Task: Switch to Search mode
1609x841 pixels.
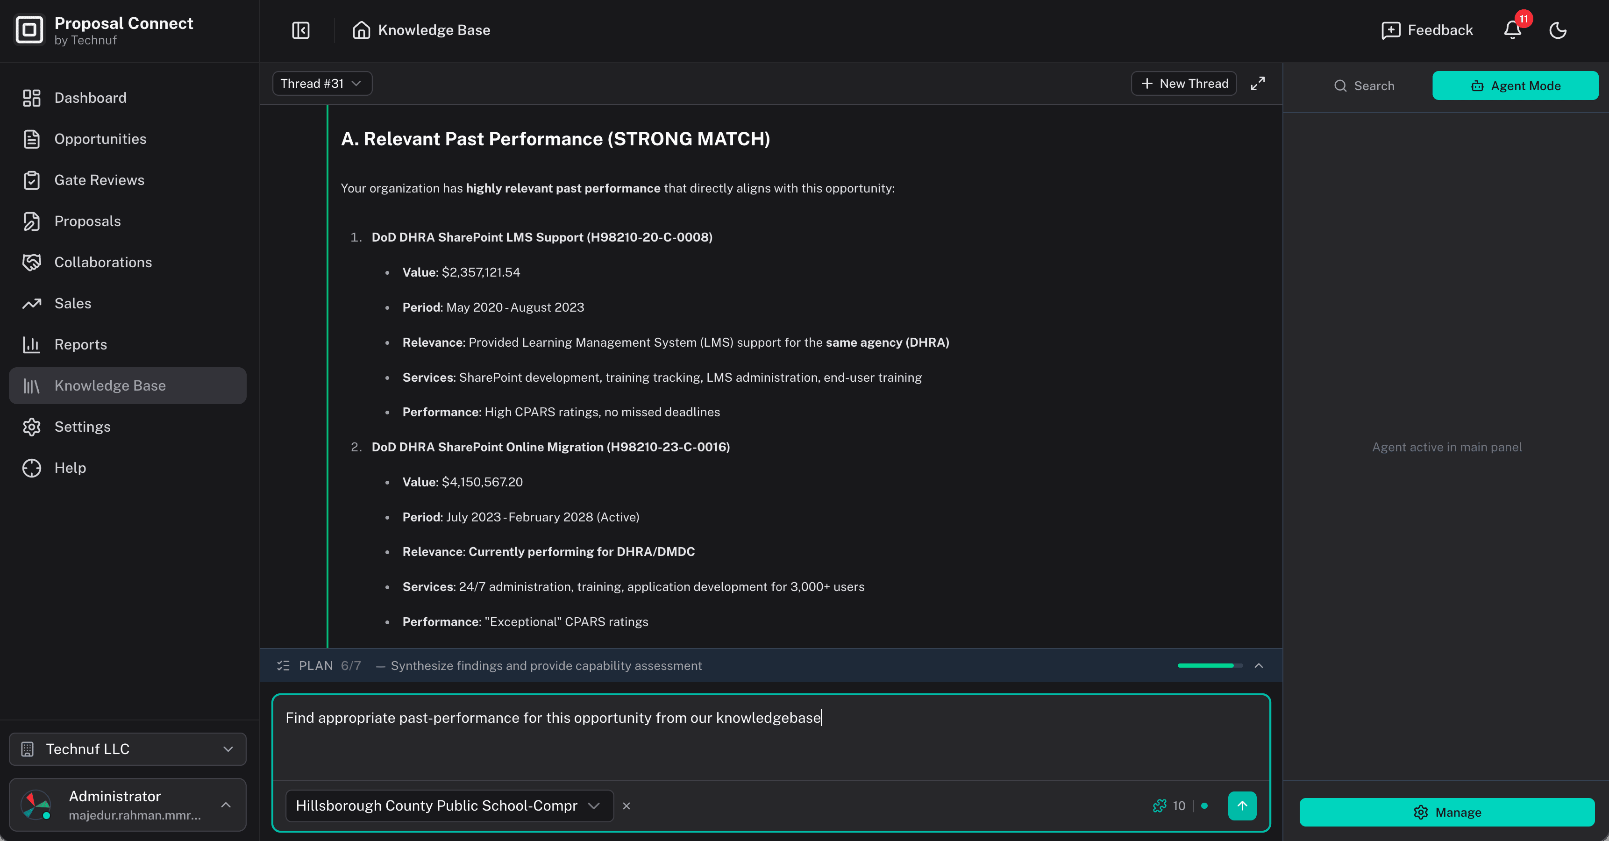Action: tap(1364, 86)
